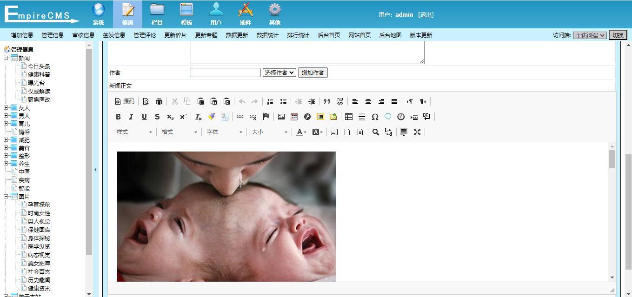Click the 退出 logout link
This screenshot has width=632, height=297.
[x=426, y=15]
